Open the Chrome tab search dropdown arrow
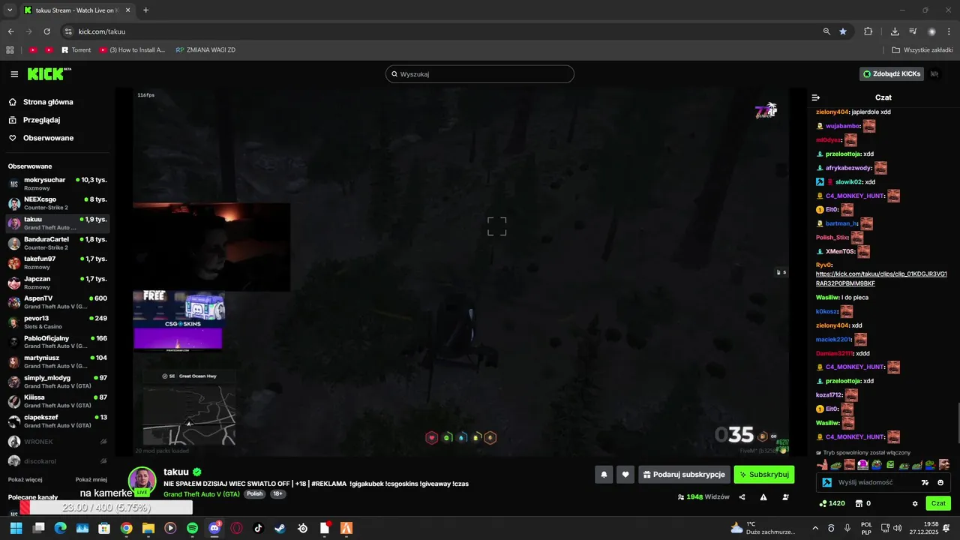 [x=10, y=10]
